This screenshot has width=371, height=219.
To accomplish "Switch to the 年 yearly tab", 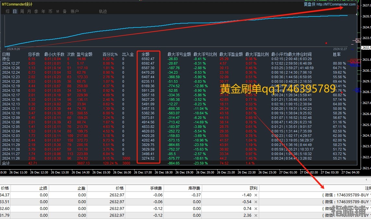I will pyautogui.click(x=43, y=11).
